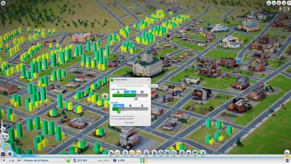This screenshot has height=164, width=291.
Task: Open the zones tool next to roads
Action: pos(118,153)
